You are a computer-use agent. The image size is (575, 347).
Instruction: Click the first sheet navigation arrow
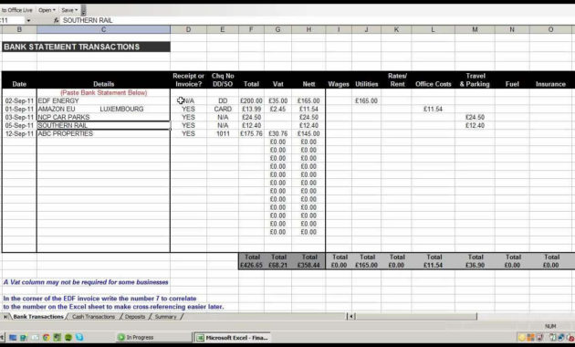pyautogui.click(x=5, y=317)
